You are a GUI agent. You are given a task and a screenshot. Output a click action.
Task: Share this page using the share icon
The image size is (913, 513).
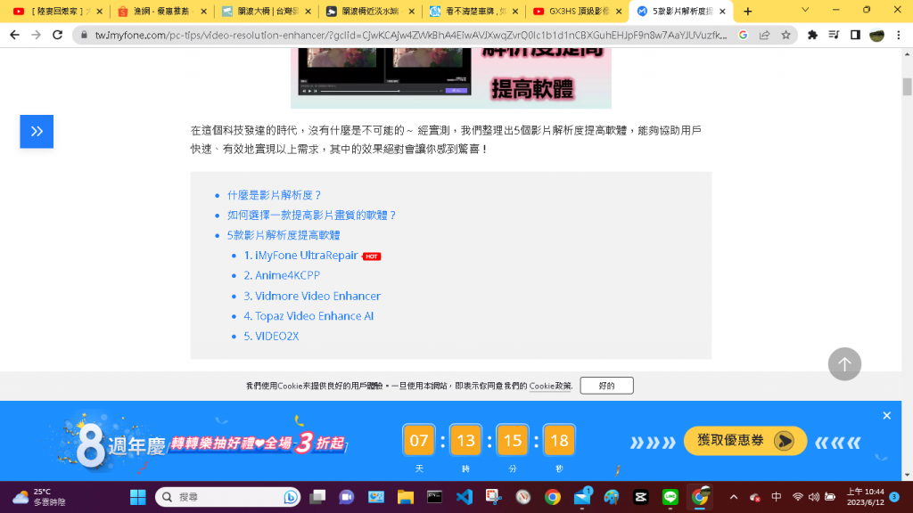point(764,35)
